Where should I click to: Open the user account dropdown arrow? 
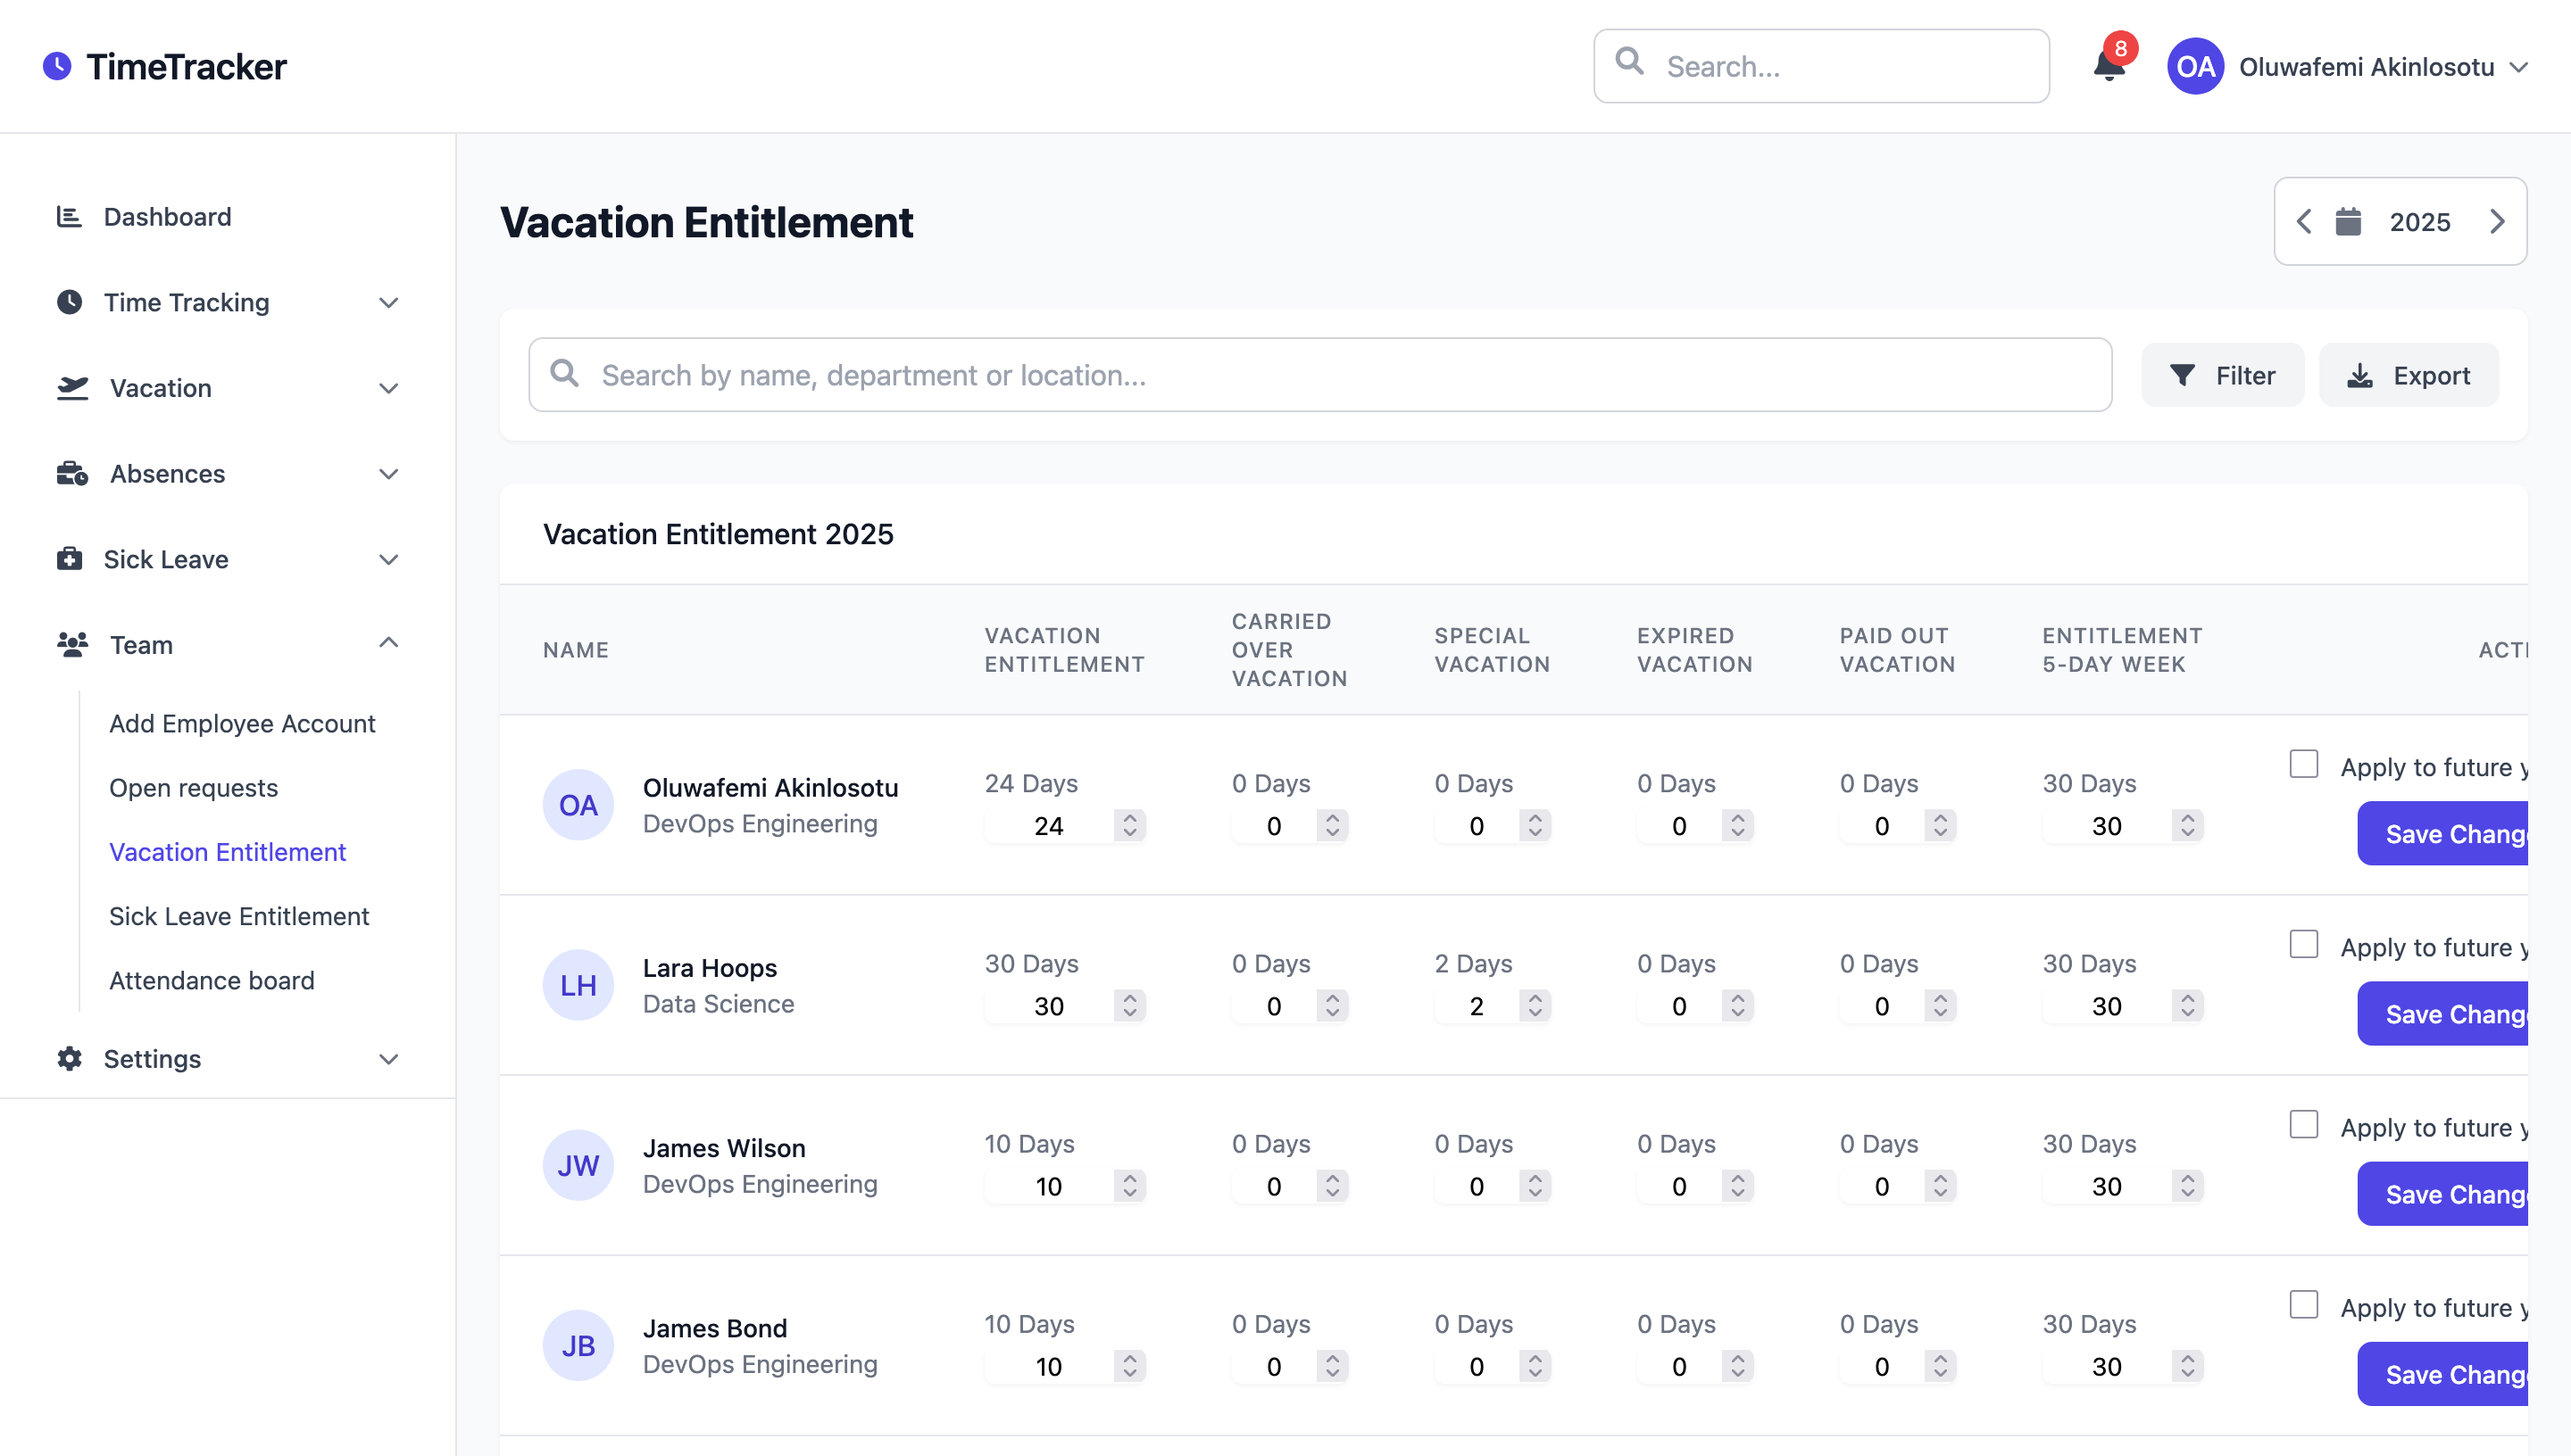pyautogui.click(x=2519, y=67)
